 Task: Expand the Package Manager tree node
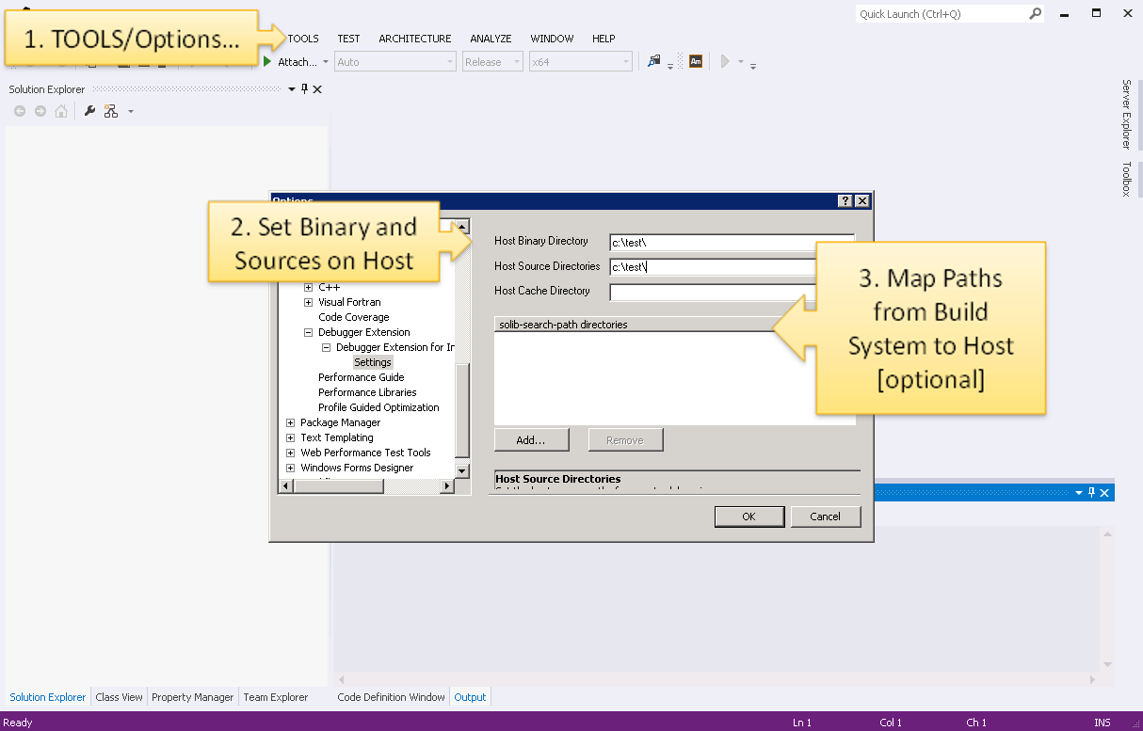tap(291, 422)
